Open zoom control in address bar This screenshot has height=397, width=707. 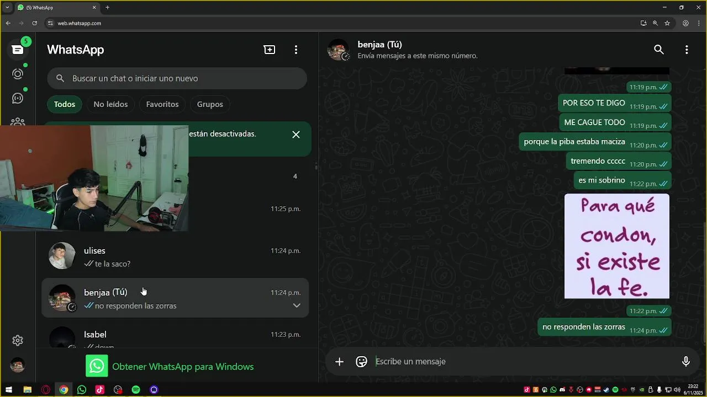655,23
